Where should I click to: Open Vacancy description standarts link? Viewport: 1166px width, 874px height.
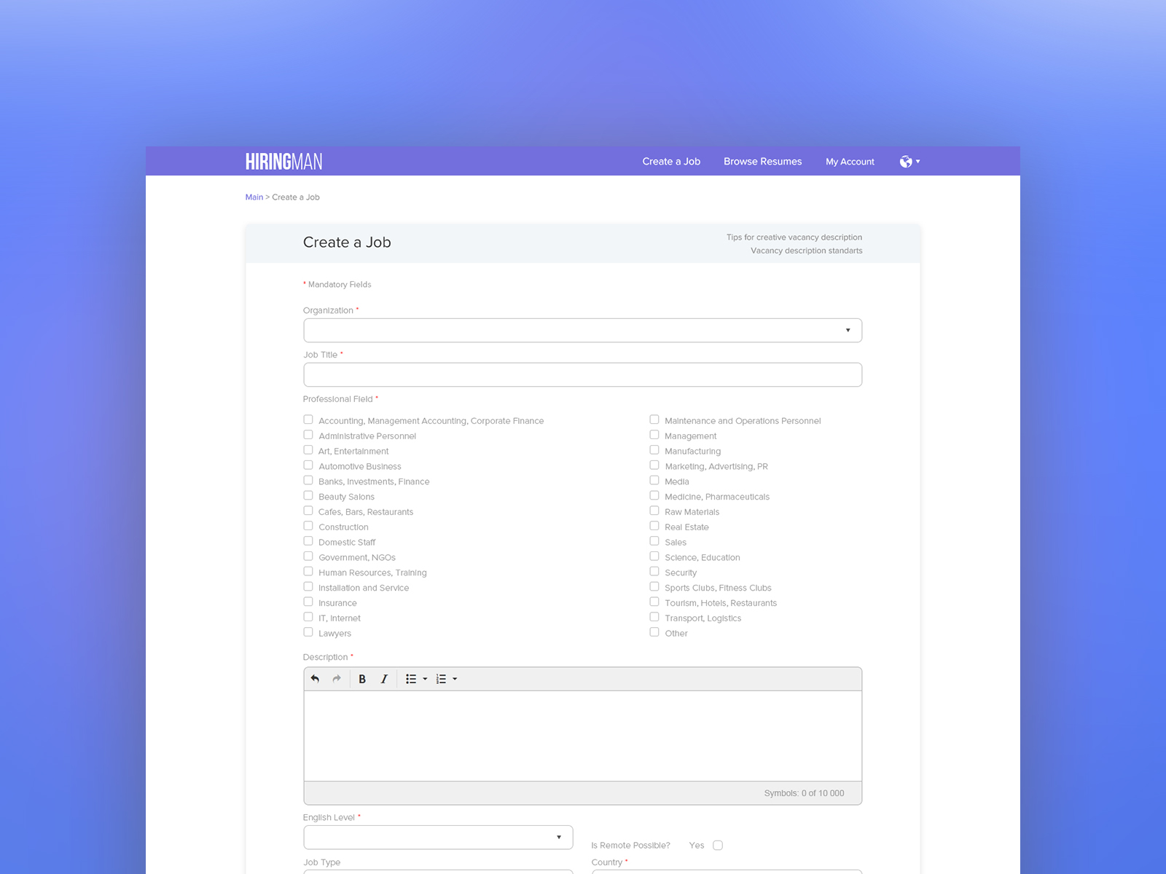[x=807, y=251]
